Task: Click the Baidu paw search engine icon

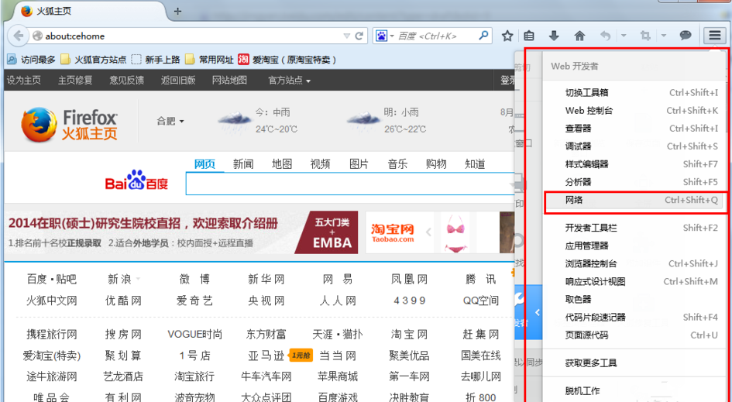Action: pos(381,36)
